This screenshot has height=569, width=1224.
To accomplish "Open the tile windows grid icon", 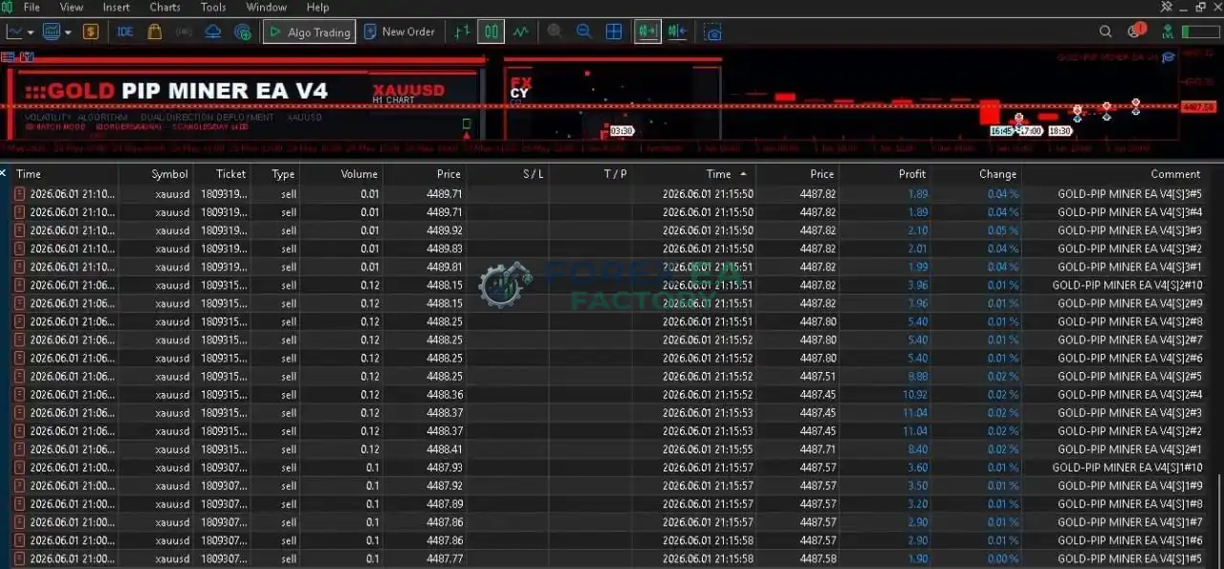I will tap(614, 32).
